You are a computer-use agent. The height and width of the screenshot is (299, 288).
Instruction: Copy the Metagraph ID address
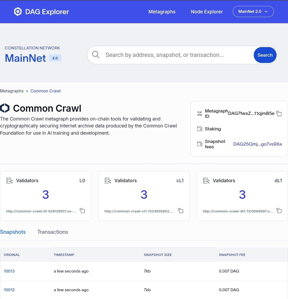click(x=279, y=114)
